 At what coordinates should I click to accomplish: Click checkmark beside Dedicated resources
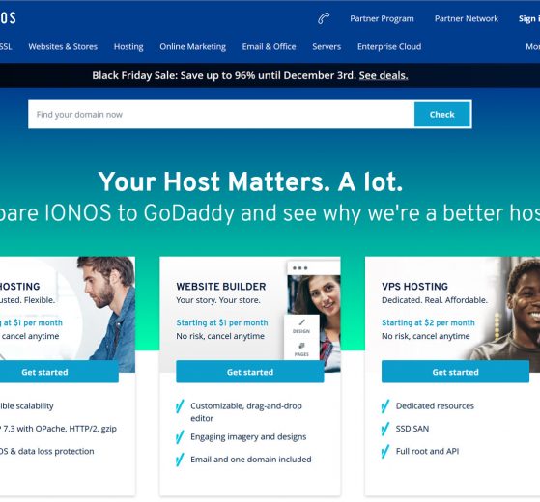click(385, 406)
